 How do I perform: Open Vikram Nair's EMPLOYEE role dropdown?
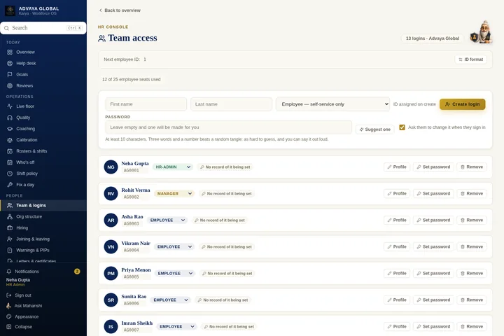[x=174, y=247]
